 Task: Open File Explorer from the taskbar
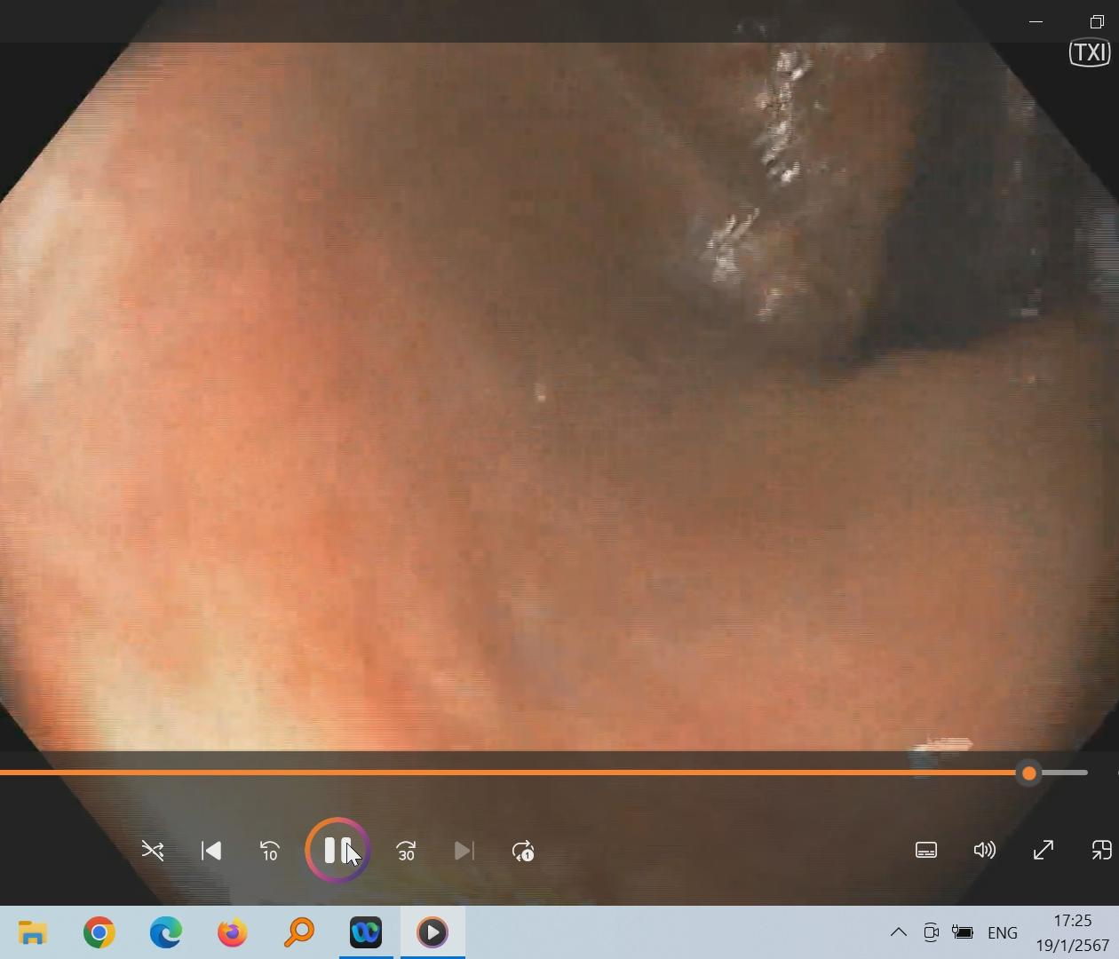33,932
